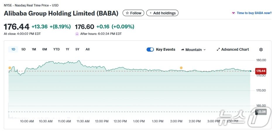Click the after hours moon icon
275x131 pixels.
(x=77, y=34)
